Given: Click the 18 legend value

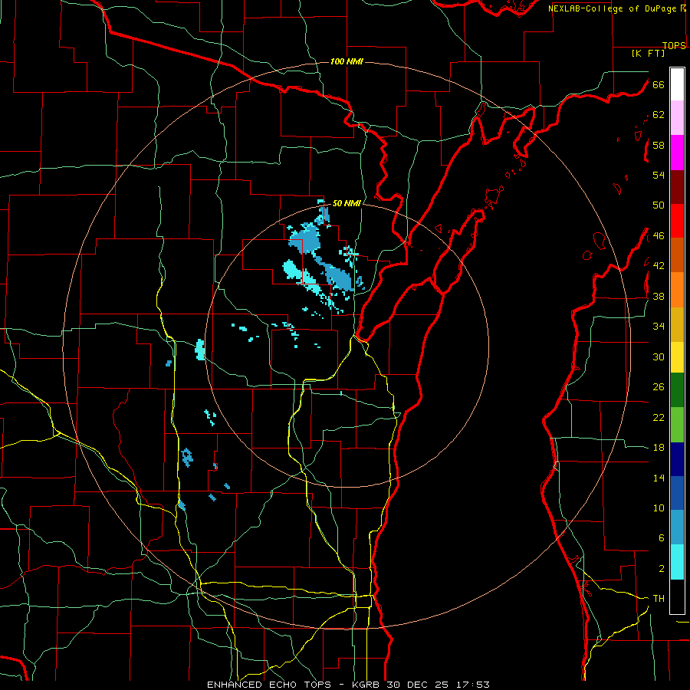Looking at the screenshot, I should pyautogui.click(x=659, y=448).
